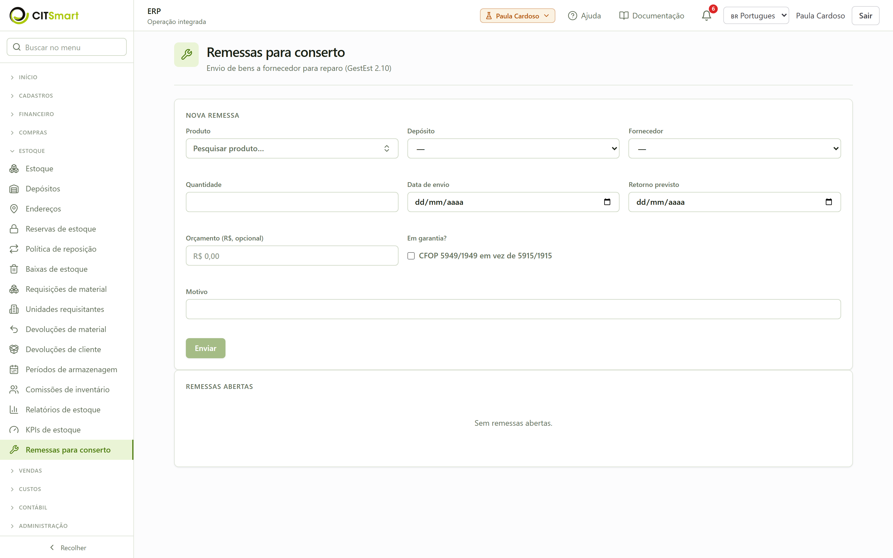The width and height of the screenshot is (893, 558).
Task: Open the Remessas para conserto menu item
Action: click(66, 449)
